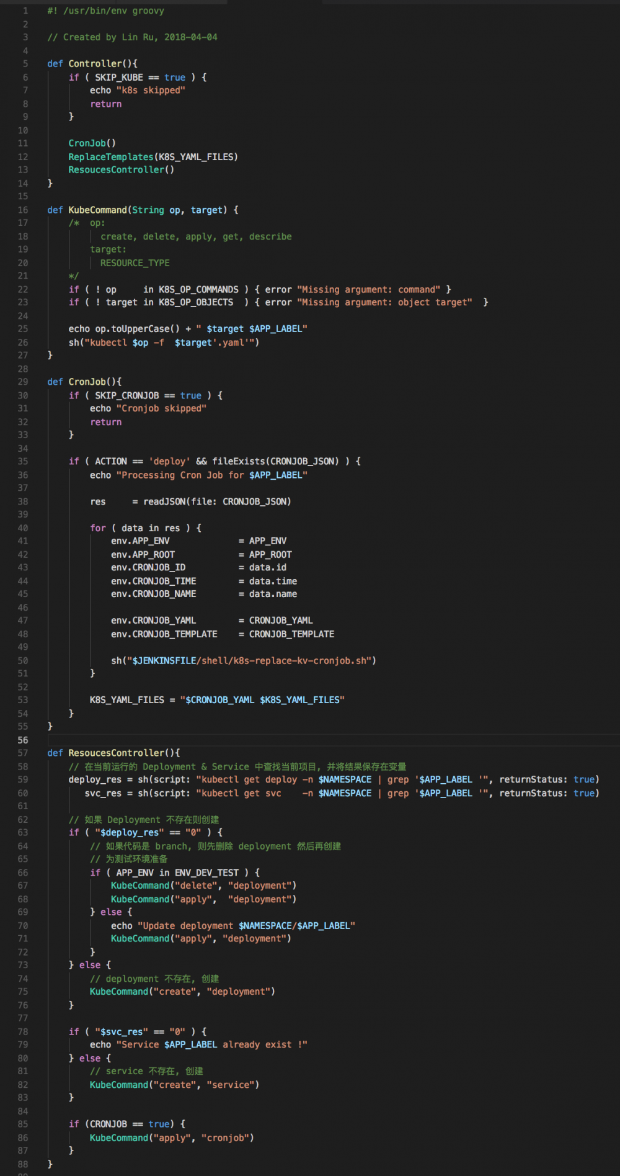This screenshot has height=1176, width=620.
Task: Click the KubeCommand "apply" cronjob call
Action: 171,1138
